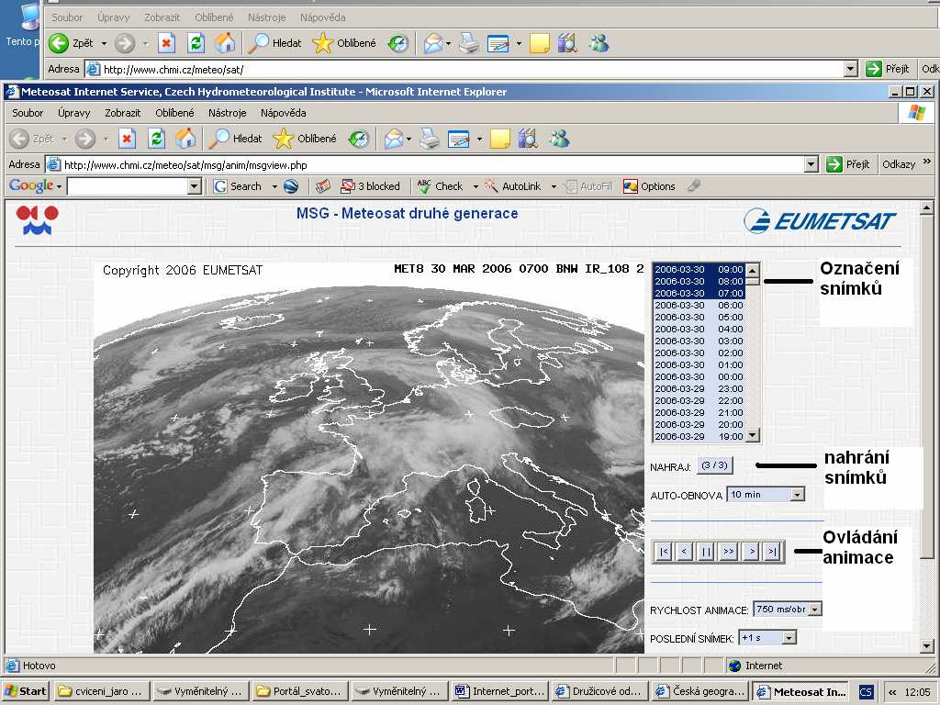Open Google toolbar Options
The width and height of the screenshot is (940, 705).
649,186
